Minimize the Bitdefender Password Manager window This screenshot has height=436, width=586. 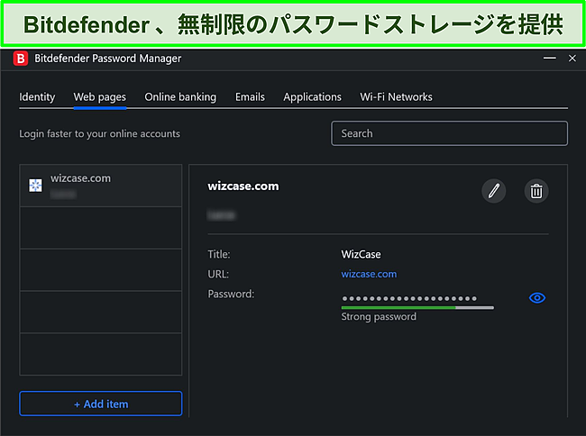[x=549, y=59]
